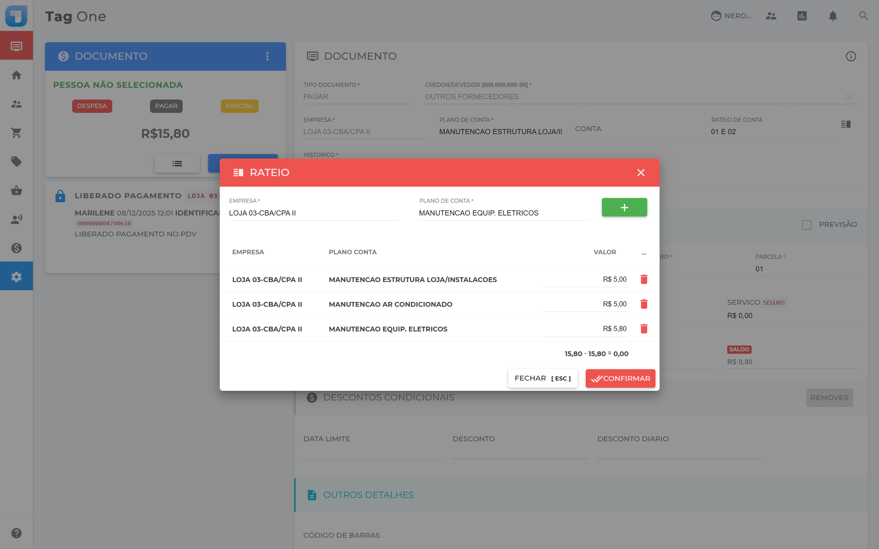879x549 pixels.
Task: Open the home sidebar menu item
Action: click(x=16, y=75)
